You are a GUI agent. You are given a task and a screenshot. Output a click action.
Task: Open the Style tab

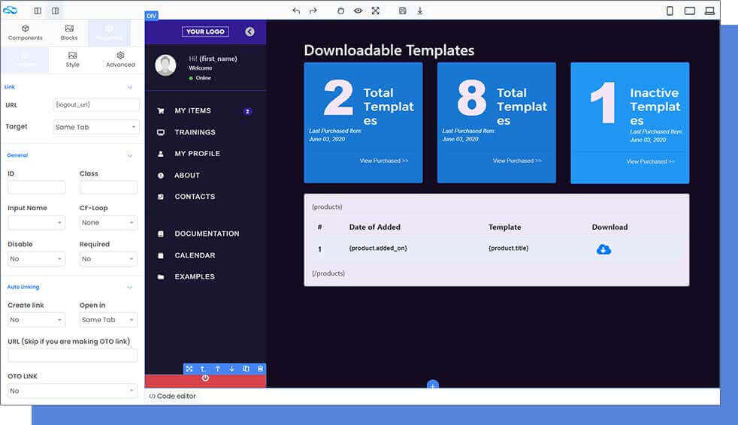(x=72, y=59)
